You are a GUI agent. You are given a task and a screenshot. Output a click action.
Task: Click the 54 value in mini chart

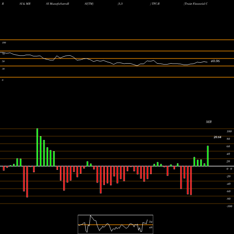tap(151, 222)
